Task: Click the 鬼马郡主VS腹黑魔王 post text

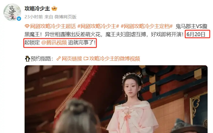Action: pyautogui.click(x=116, y=30)
